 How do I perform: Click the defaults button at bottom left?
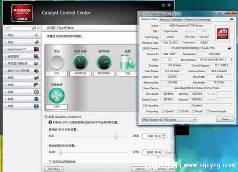[54, 169]
